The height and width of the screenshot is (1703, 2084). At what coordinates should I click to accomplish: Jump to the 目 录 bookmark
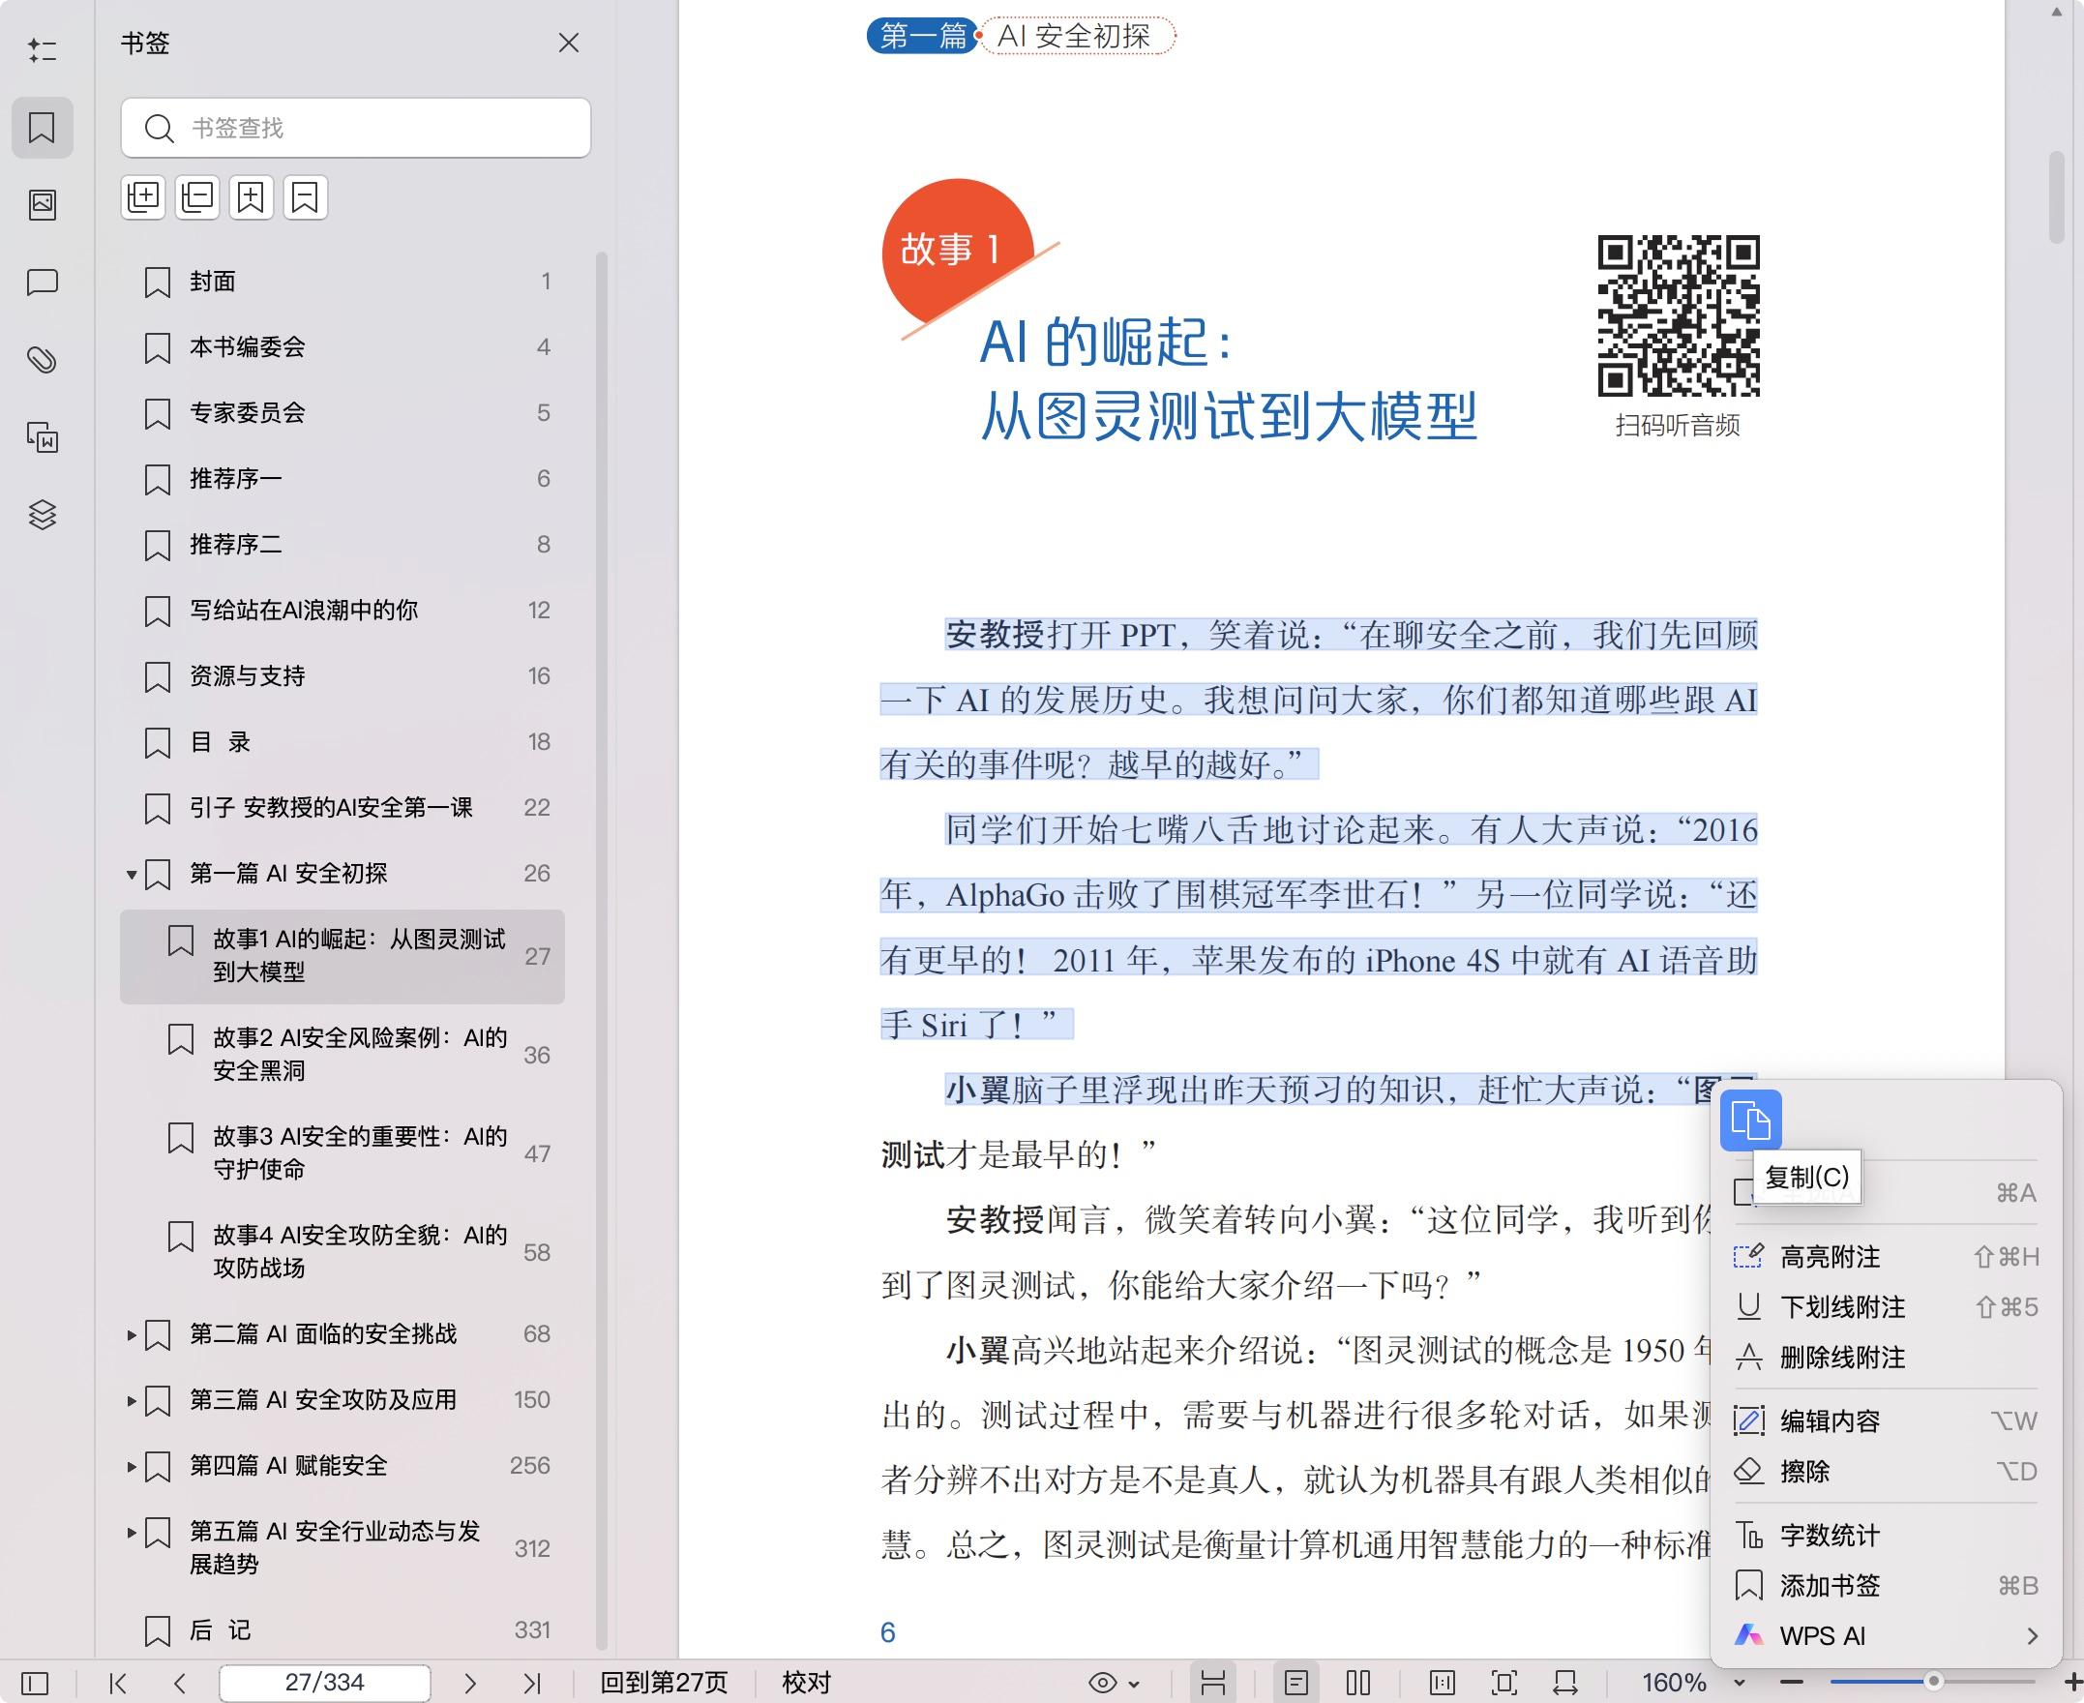pyautogui.click(x=342, y=741)
